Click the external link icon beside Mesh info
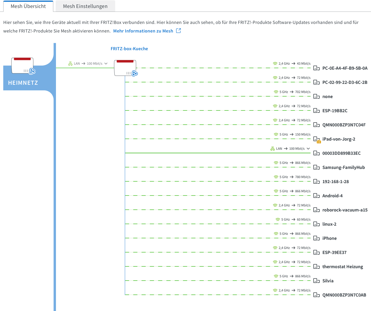371x311 pixels. point(179,31)
